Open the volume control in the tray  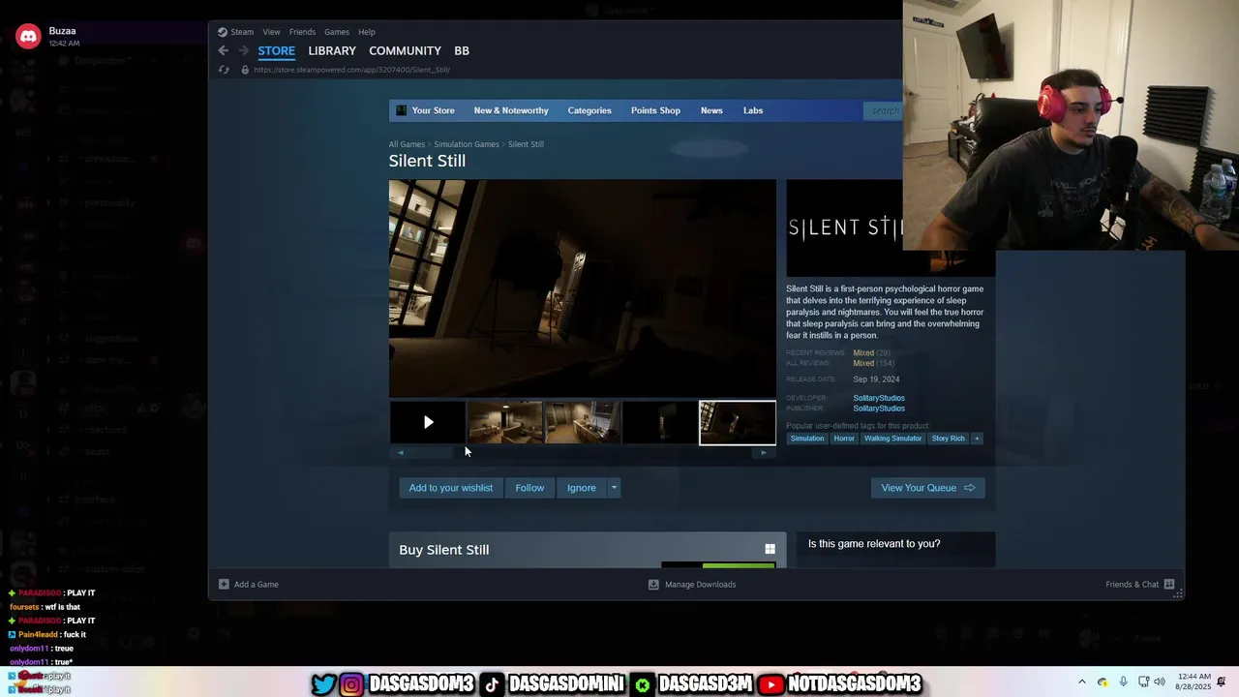(1160, 682)
